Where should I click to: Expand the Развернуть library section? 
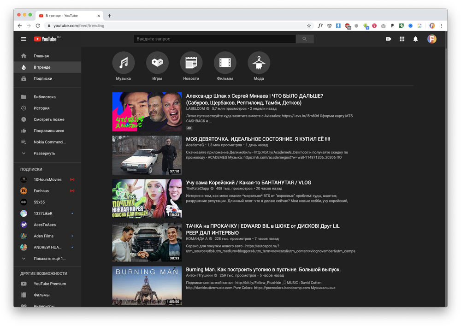click(44, 153)
